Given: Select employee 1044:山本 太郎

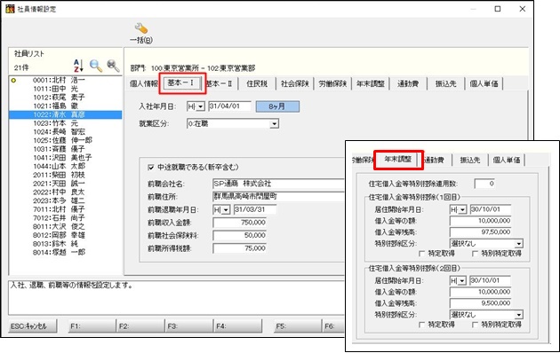Looking at the screenshot, I should (59, 167).
